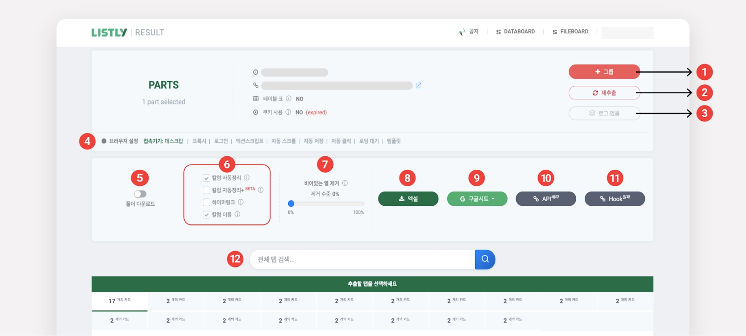This screenshot has height=336, width=746.
Task: Enable the 하이퍼링크 checkbox
Action: (x=207, y=202)
